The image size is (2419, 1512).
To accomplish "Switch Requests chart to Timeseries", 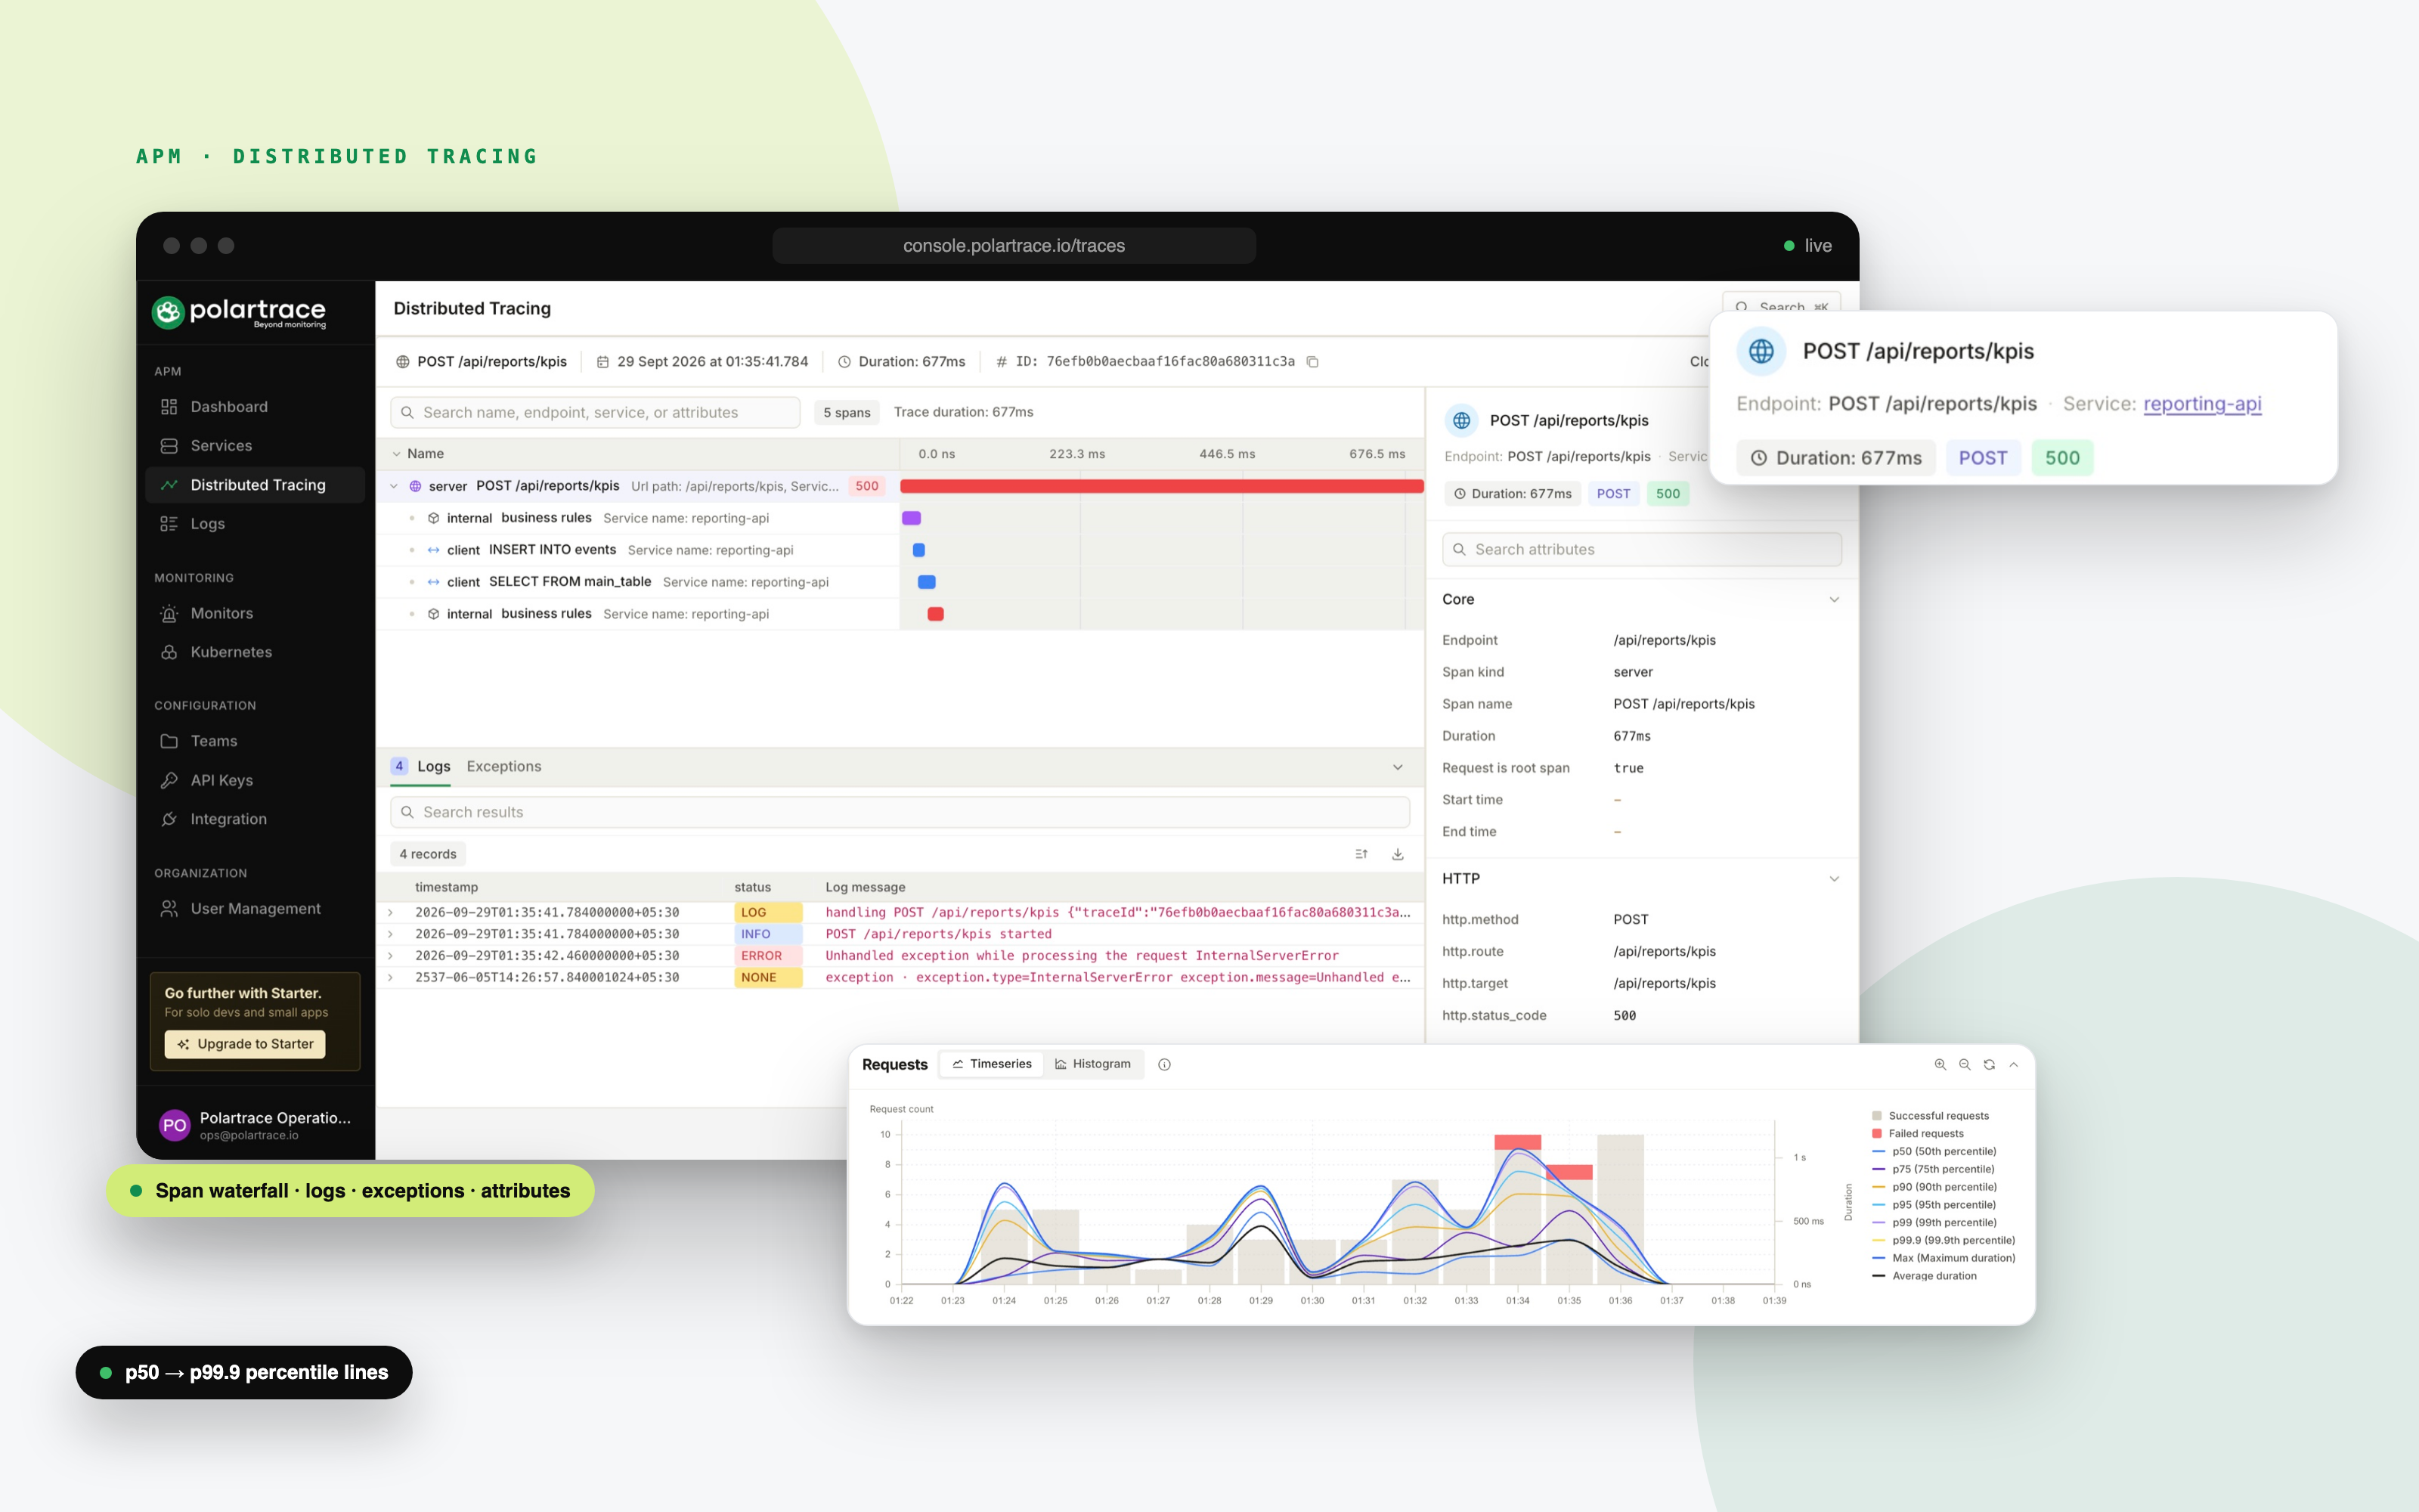I will coord(992,1064).
